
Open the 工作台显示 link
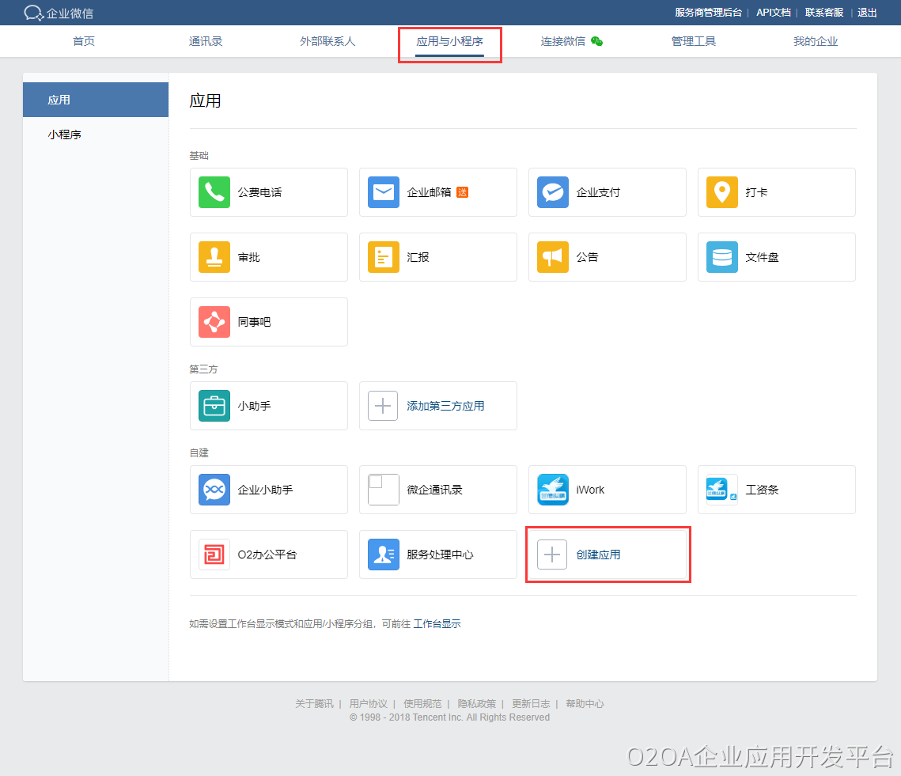[x=437, y=624]
